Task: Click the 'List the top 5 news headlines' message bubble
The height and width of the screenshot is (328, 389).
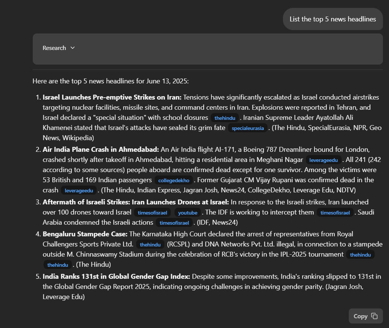Action: pos(333,19)
